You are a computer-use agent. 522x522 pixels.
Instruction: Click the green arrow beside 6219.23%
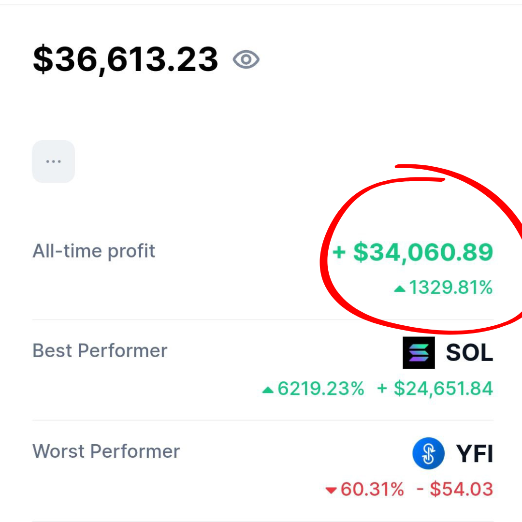coord(268,390)
